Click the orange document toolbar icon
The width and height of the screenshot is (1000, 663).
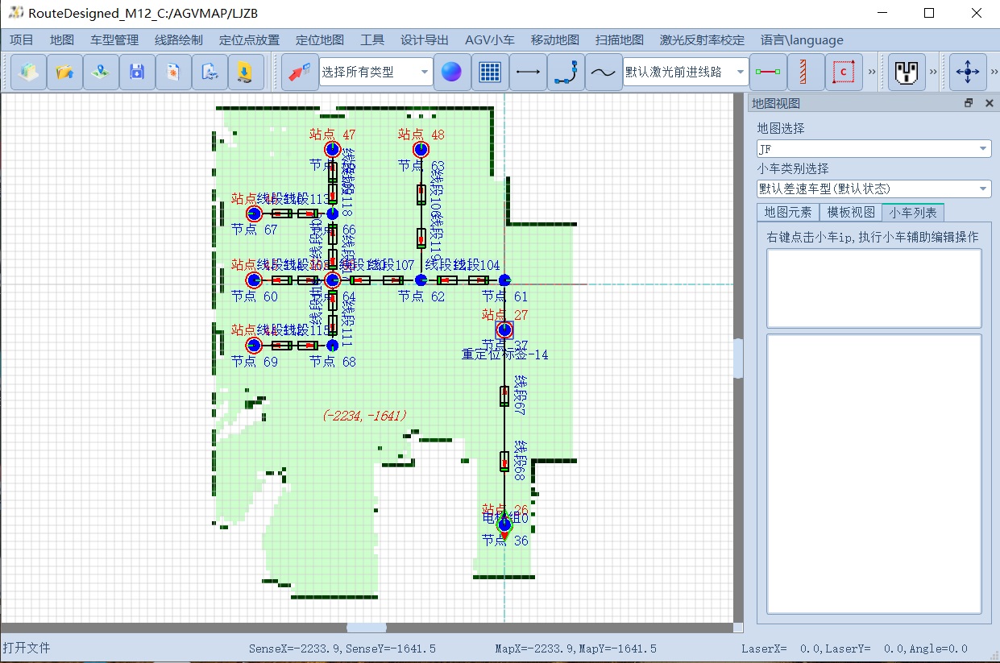pyautogui.click(x=173, y=73)
